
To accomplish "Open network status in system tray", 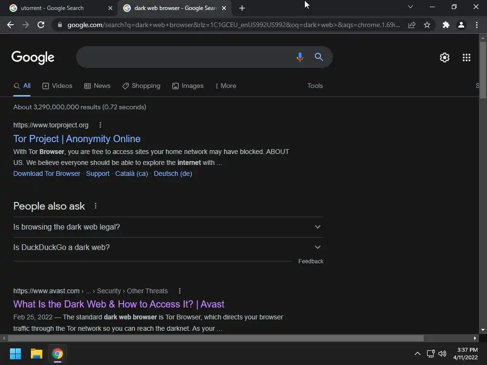I will [x=430, y=354].
